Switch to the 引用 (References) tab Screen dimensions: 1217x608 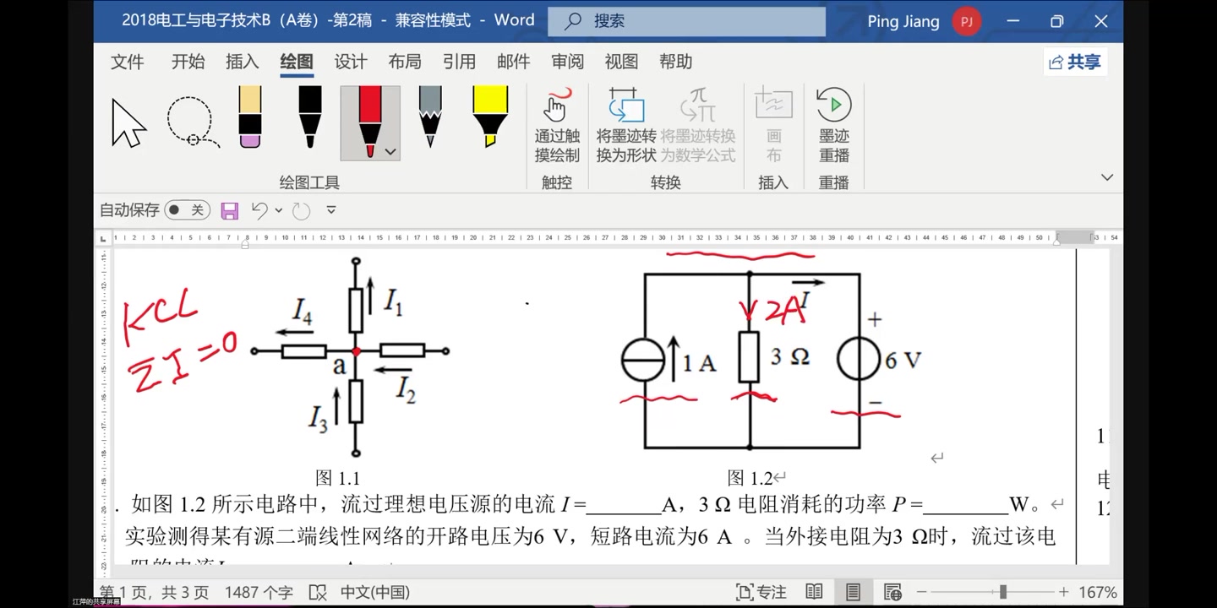click(x=459, y=62)
